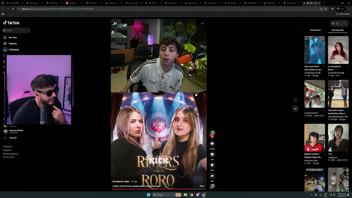352x198 pixels.
Task: Open the taskbar volume control
Action: (334, 195)
